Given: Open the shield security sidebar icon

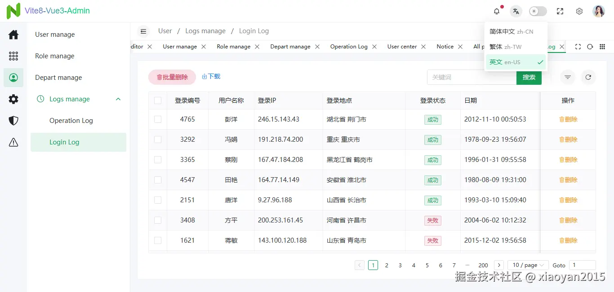Looking at the screenshot, I should pyautogui.click(x=13, y=121).
